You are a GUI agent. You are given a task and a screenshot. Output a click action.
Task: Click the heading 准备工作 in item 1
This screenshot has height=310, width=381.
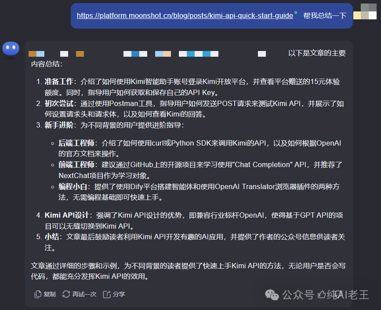coord(59,82)
